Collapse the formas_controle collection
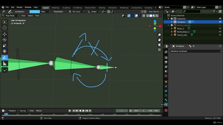The width and height of the screenshot is (223, 125). pos(169,25)
